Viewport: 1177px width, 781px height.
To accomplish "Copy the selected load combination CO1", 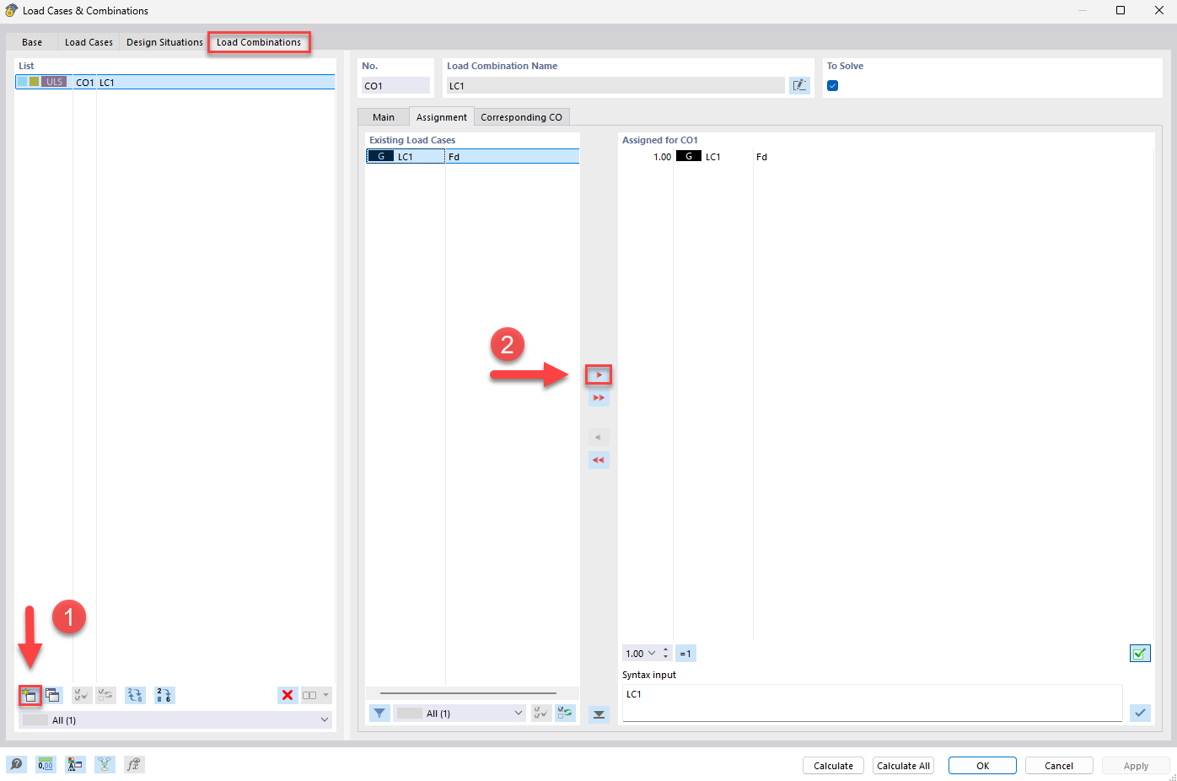I will (53, 695).
